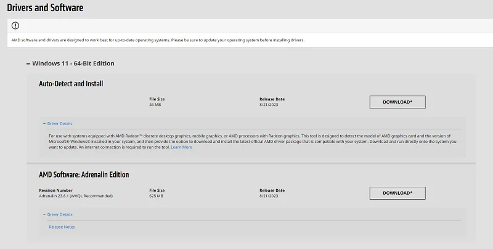The width and height of the screenshot is (493, 249).
Task: Click the Auto-Detect and Install title
Action: (x=71, y=84)
